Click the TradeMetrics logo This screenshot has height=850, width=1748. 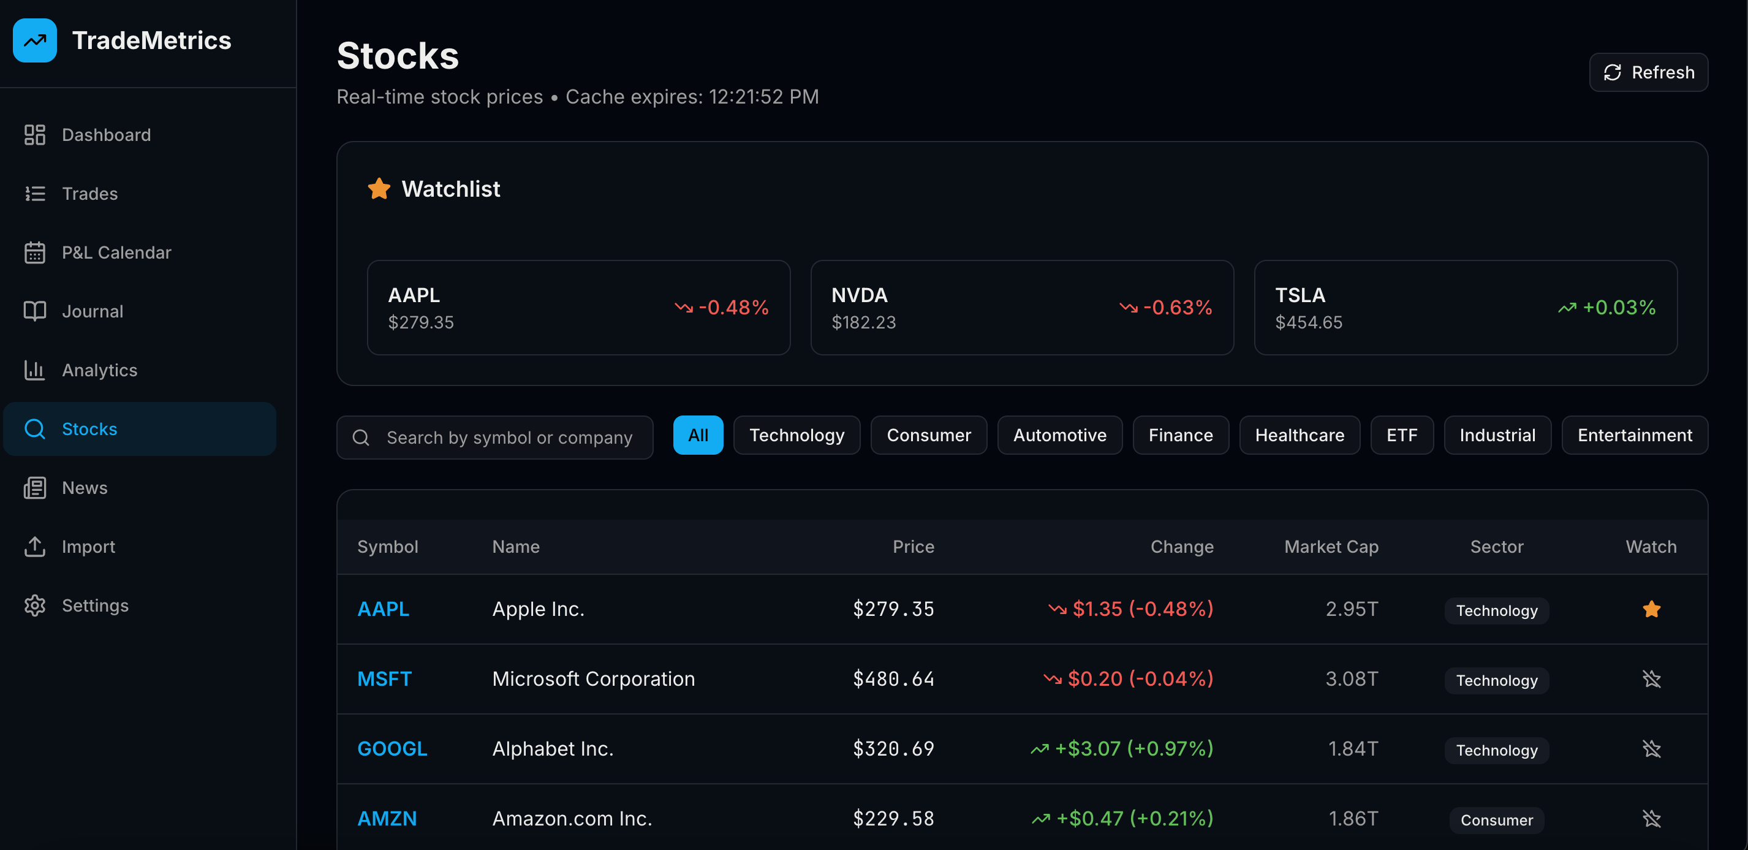(123, 40)
